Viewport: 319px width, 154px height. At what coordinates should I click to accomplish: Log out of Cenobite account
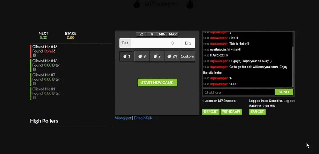coord(289,101)
